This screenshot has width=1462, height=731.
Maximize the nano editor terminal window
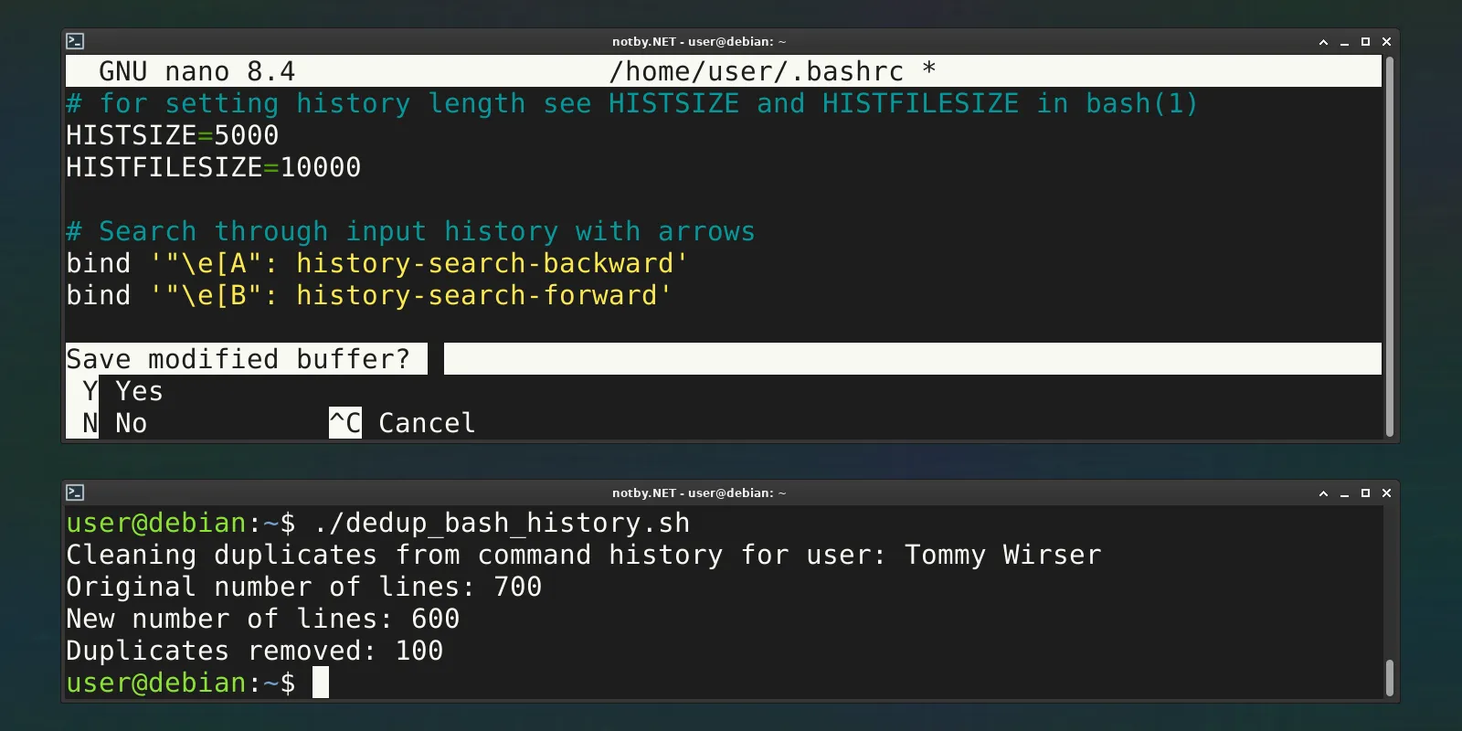(x=1365, y=42)
